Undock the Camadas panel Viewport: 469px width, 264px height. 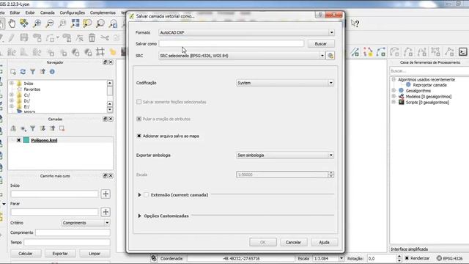[105, 119]
